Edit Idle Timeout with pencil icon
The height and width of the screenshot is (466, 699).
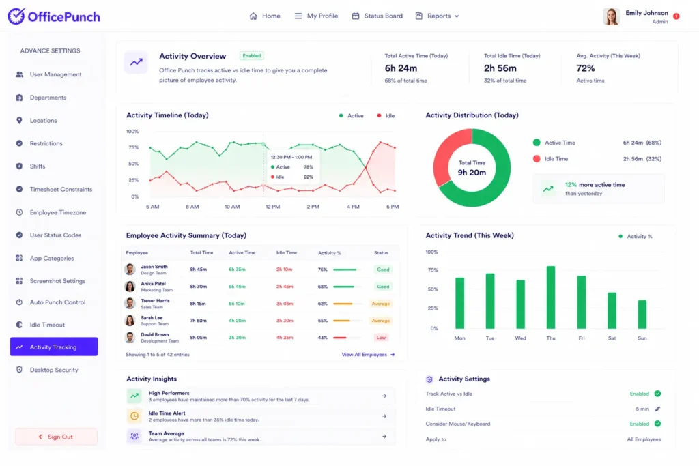(x=657, y=409)
